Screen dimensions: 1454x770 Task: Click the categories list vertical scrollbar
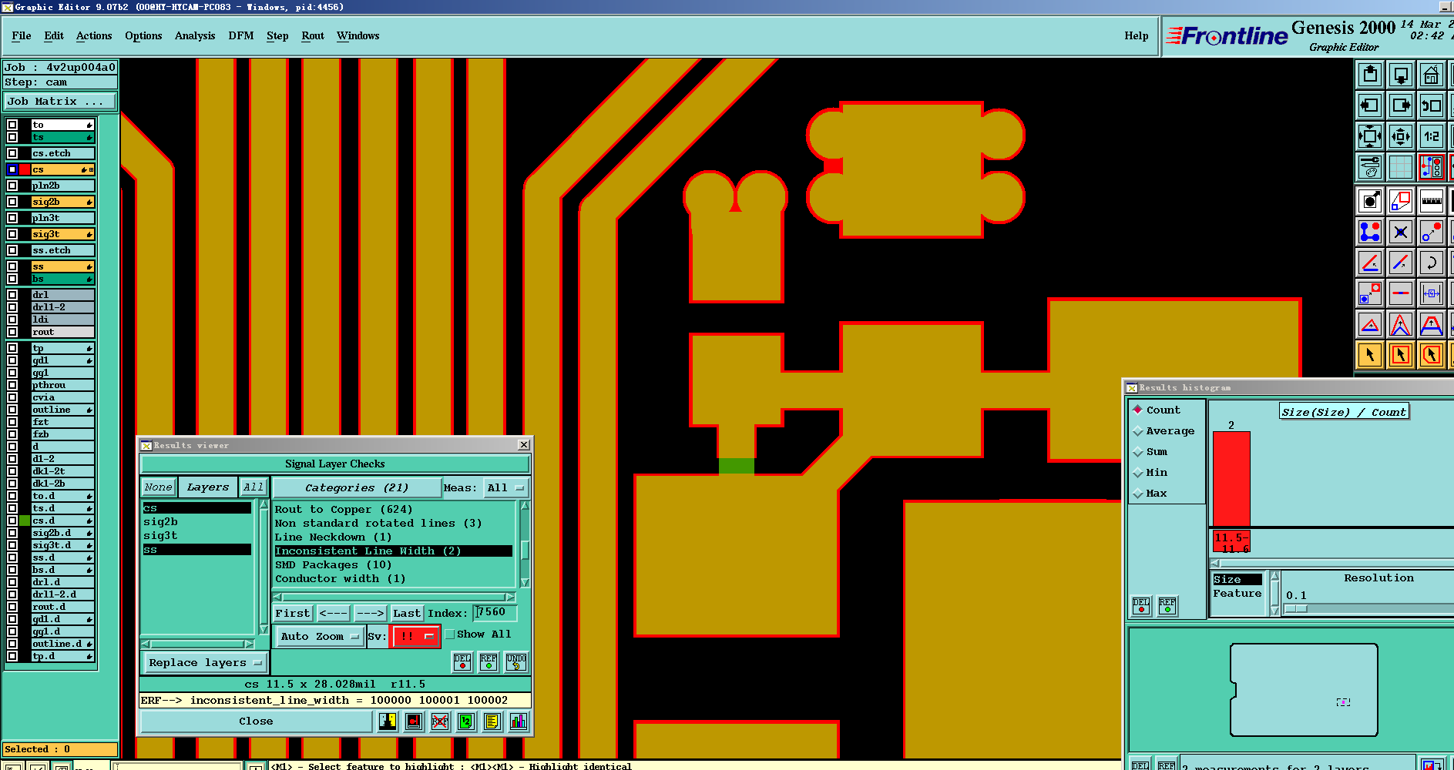tap(525, 544)
